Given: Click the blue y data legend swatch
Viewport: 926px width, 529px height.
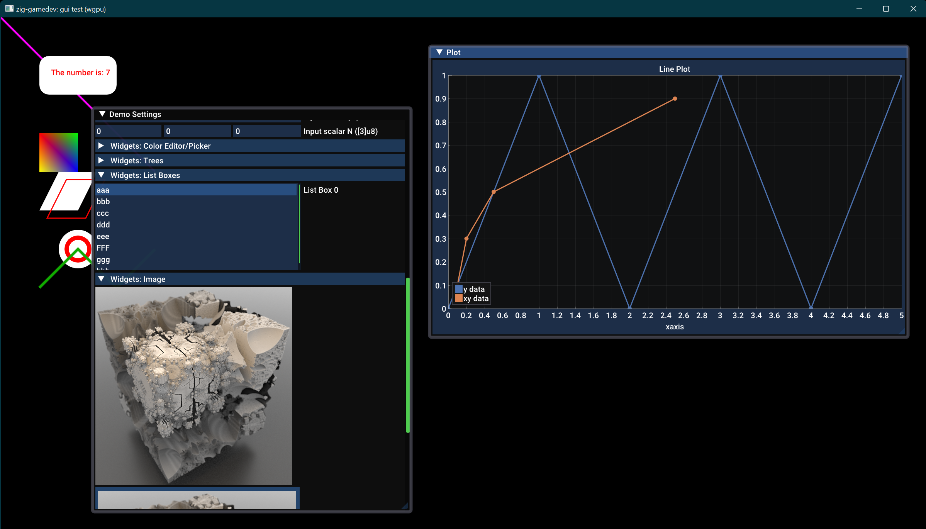Looking at the screenshot, I should pos(458,288).
